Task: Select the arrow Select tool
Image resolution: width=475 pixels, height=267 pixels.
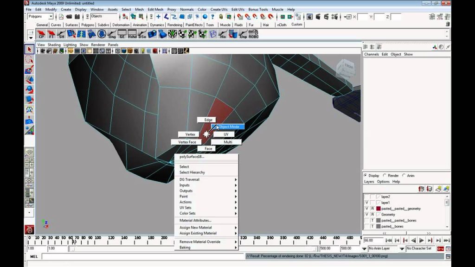Action: pos(29,49)
